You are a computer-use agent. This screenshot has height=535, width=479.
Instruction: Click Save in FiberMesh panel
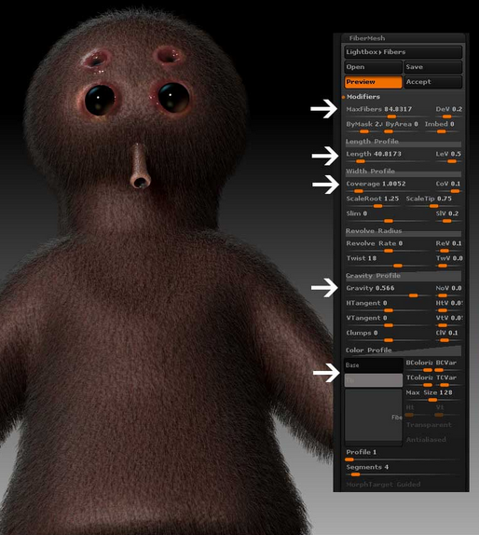click(433, 67)
